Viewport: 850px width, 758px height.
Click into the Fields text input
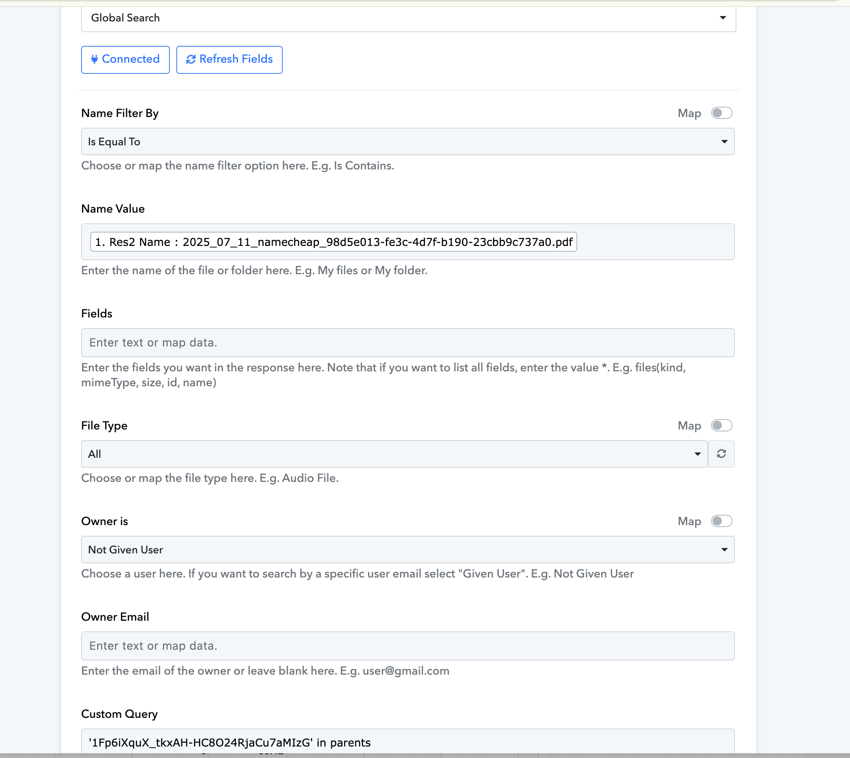tap(407, 343)
